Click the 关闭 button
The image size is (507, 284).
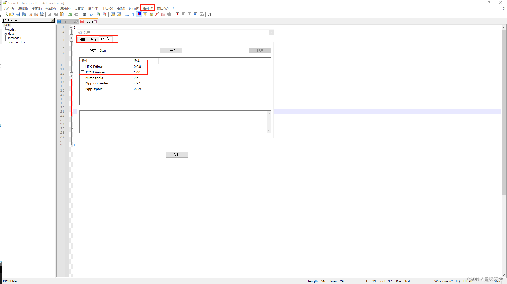(177, 155)
